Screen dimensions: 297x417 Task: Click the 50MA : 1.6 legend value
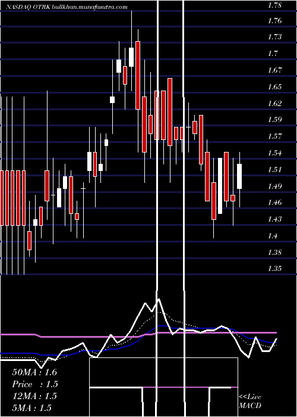34,372
